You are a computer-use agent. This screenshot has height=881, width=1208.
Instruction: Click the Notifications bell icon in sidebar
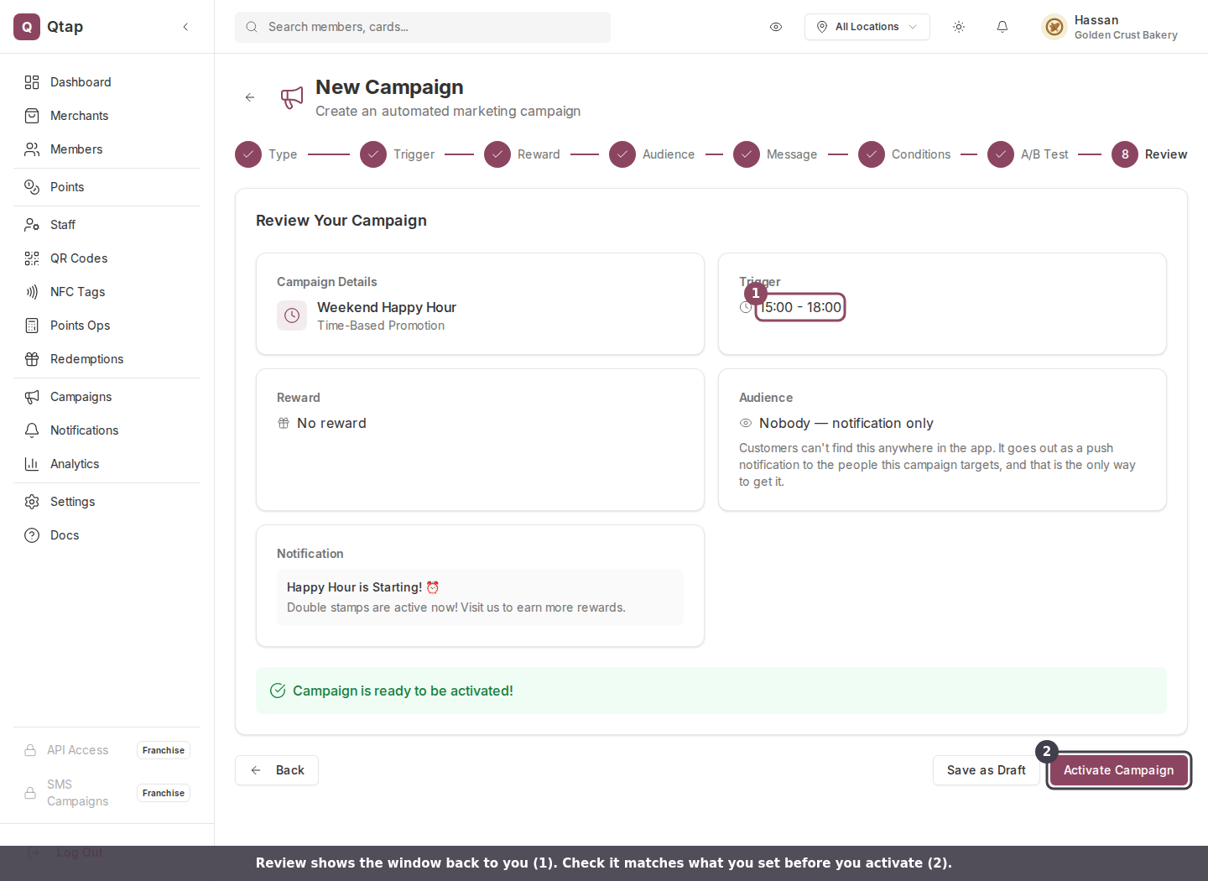point(32,430)
